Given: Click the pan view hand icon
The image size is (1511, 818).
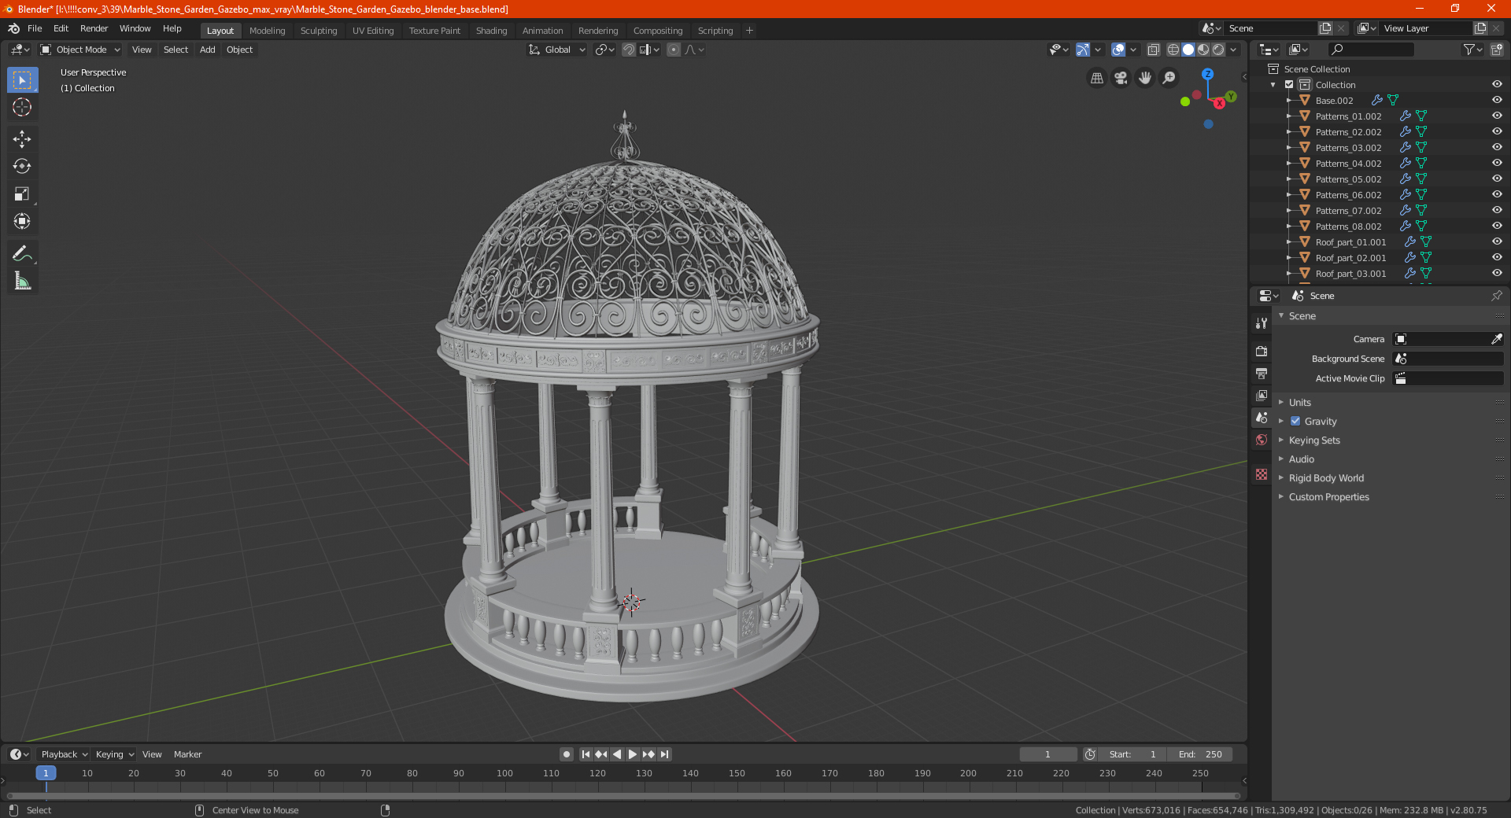Looking at the screenshot, I should 1145,78.
